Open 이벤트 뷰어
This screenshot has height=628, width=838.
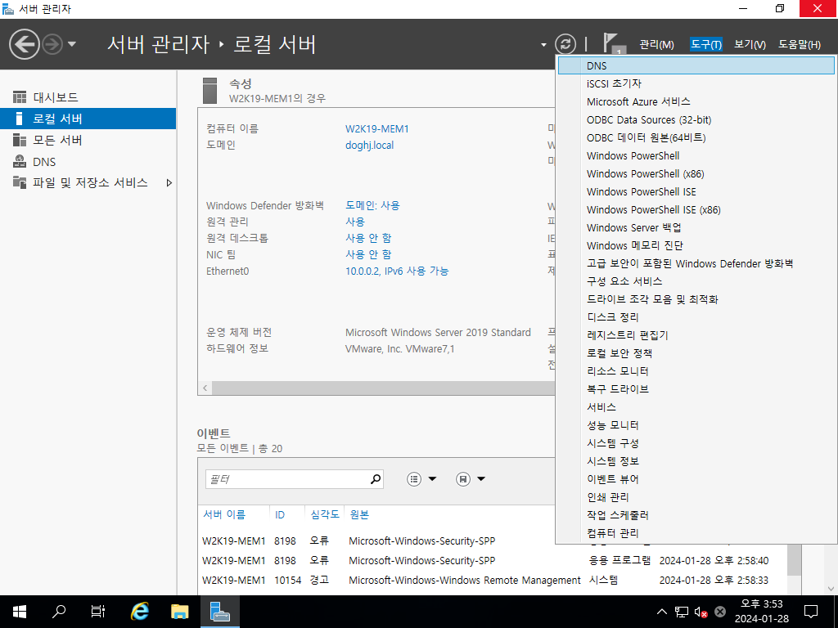pos(696,479)
